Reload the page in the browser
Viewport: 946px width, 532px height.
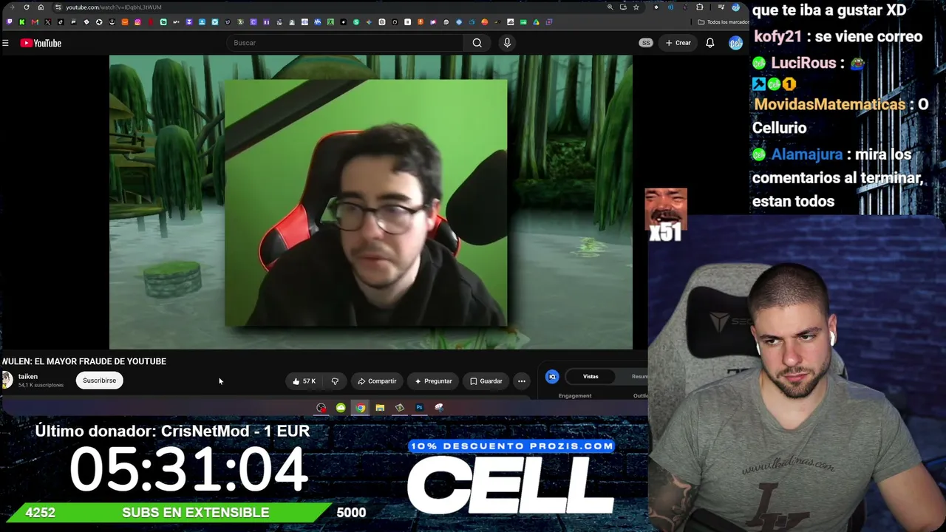tap(27, 7)
